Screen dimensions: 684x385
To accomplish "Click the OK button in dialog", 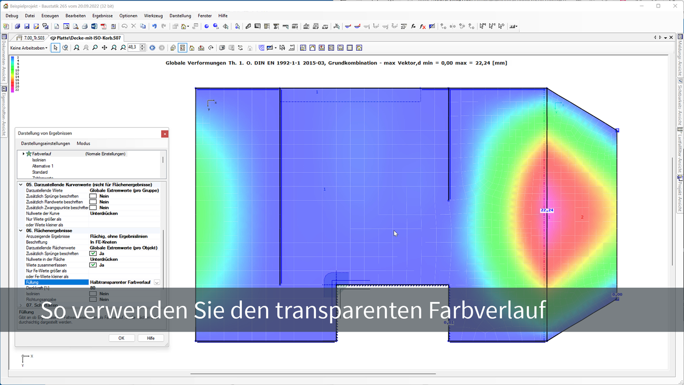I will point(121,338).
